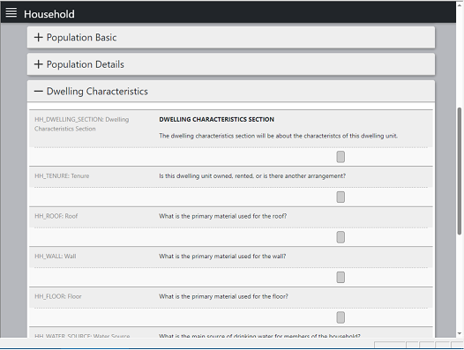Image resolution: width=464 pixels, height=350 pixels.
Task: Expand the Population Details section
Action: (231, 64)
